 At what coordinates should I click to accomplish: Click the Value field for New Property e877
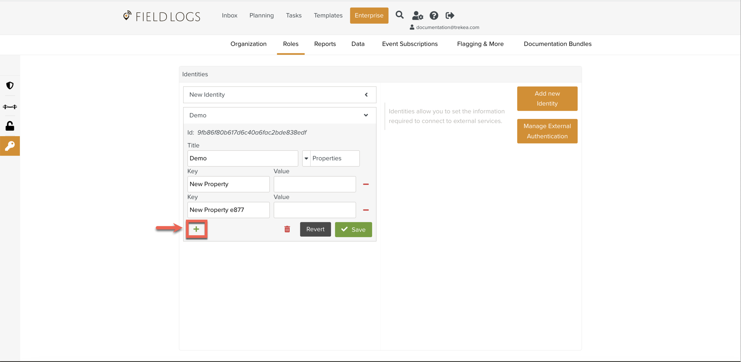pyautogui.click(x=314, y=210)
